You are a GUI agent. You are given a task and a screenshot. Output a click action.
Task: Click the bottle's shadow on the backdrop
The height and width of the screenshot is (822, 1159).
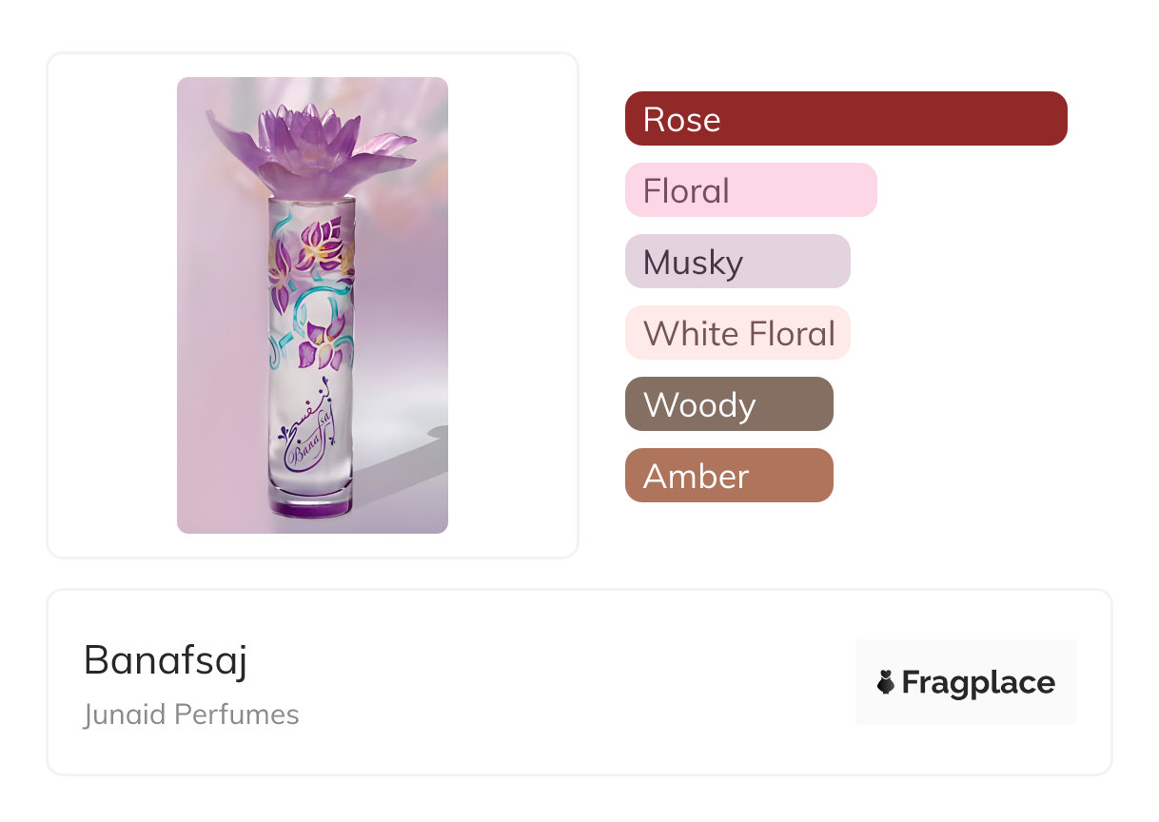coord(400,474)
